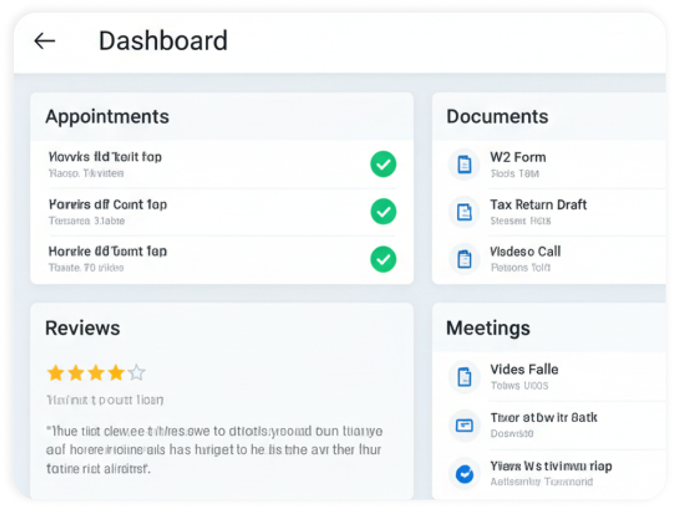Click the card icon in Meetings
This screenshot has height=509, width=675.
pos(464,425)
